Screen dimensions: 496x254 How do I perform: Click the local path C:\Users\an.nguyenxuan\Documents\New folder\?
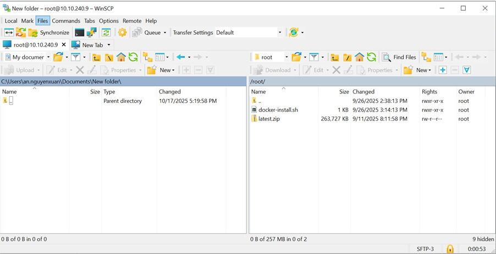pos(61,81)
